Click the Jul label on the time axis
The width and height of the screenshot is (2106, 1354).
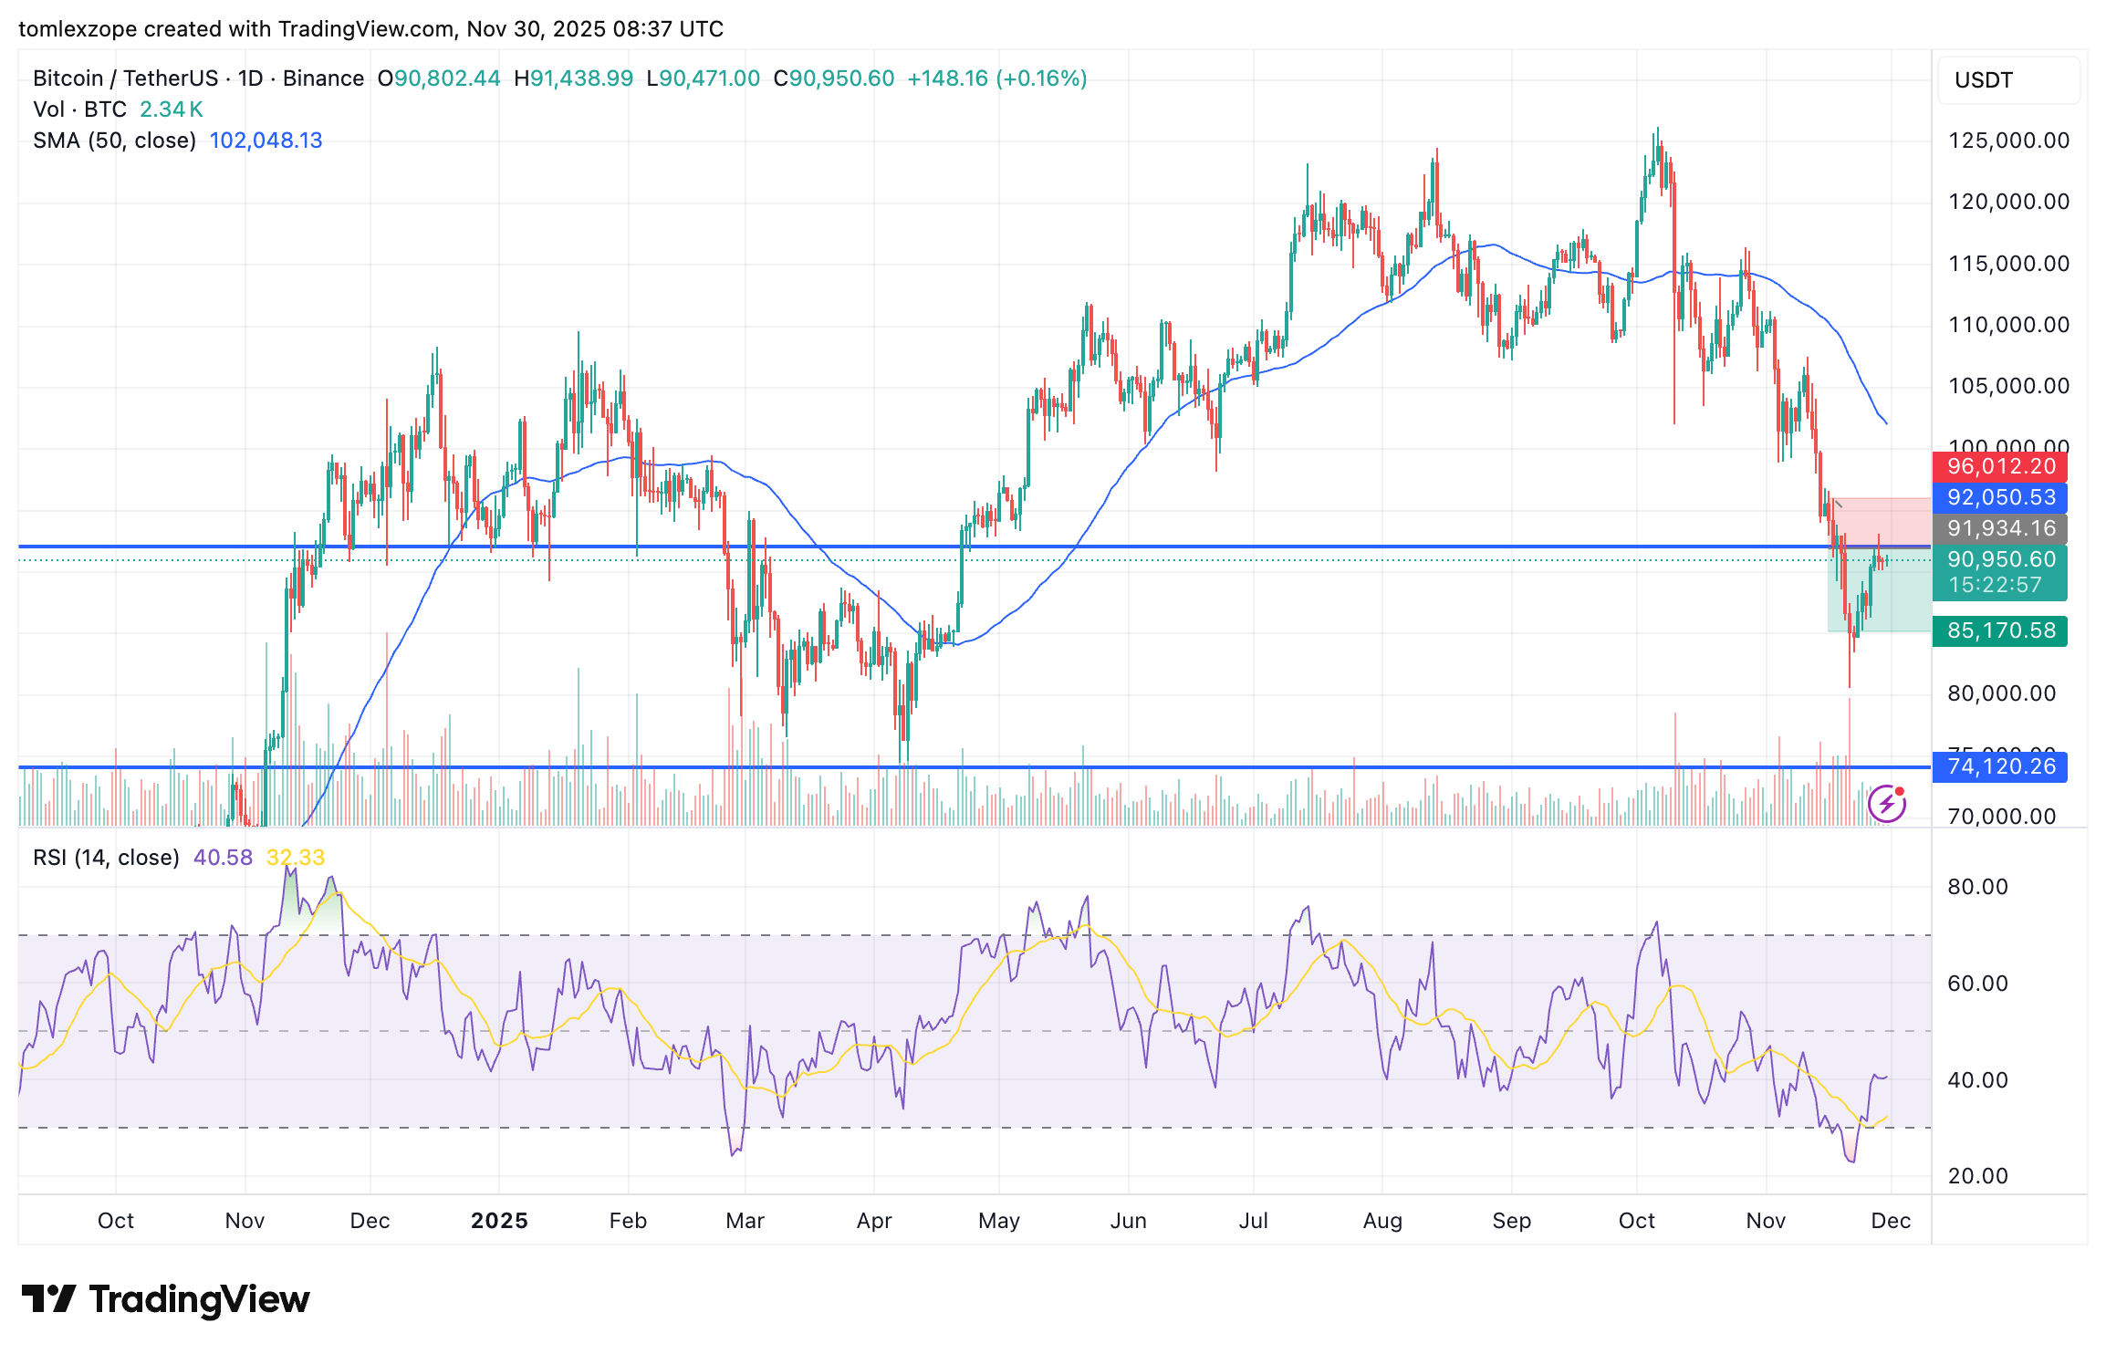(x=1253, y=1221)
